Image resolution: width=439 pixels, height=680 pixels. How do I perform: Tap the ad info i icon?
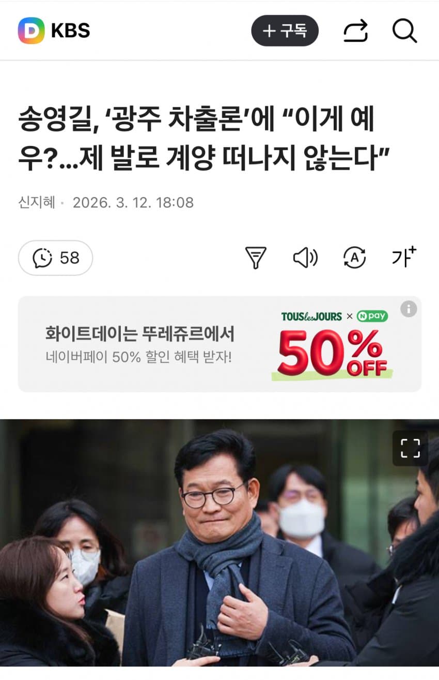(x=409, y=309)
